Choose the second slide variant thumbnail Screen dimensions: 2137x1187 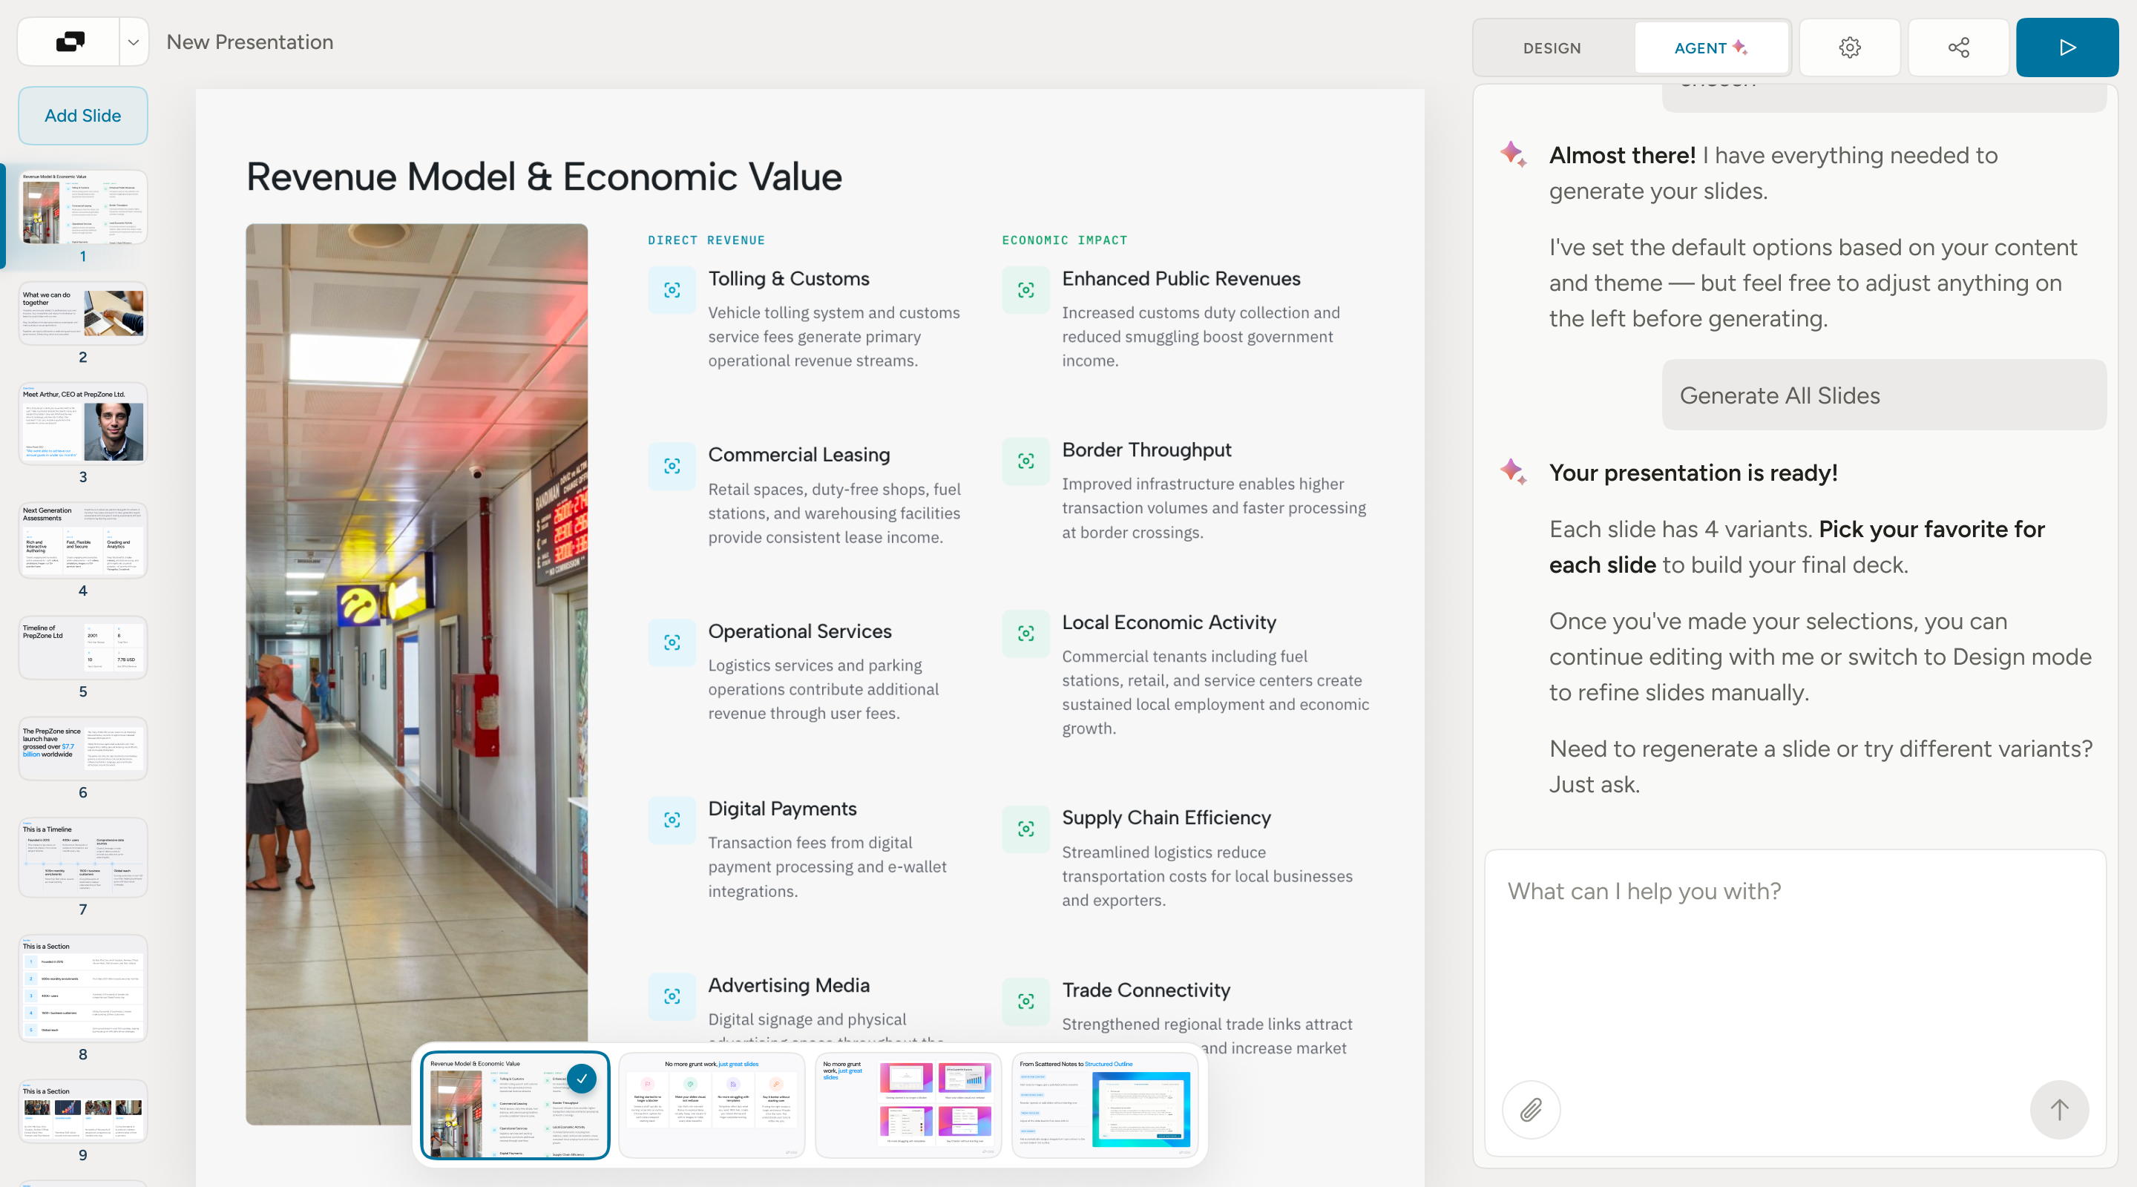point(712,1105)
